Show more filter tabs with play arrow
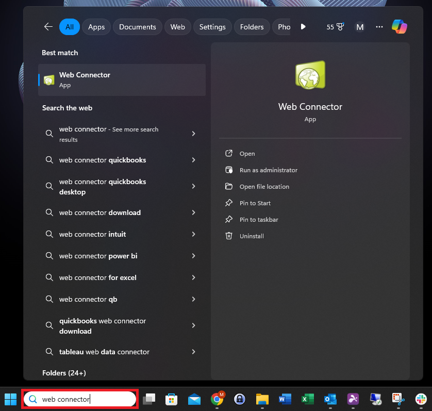Image resolution: width=432 pixels, height=411 pixels. [x=303, y=27]
